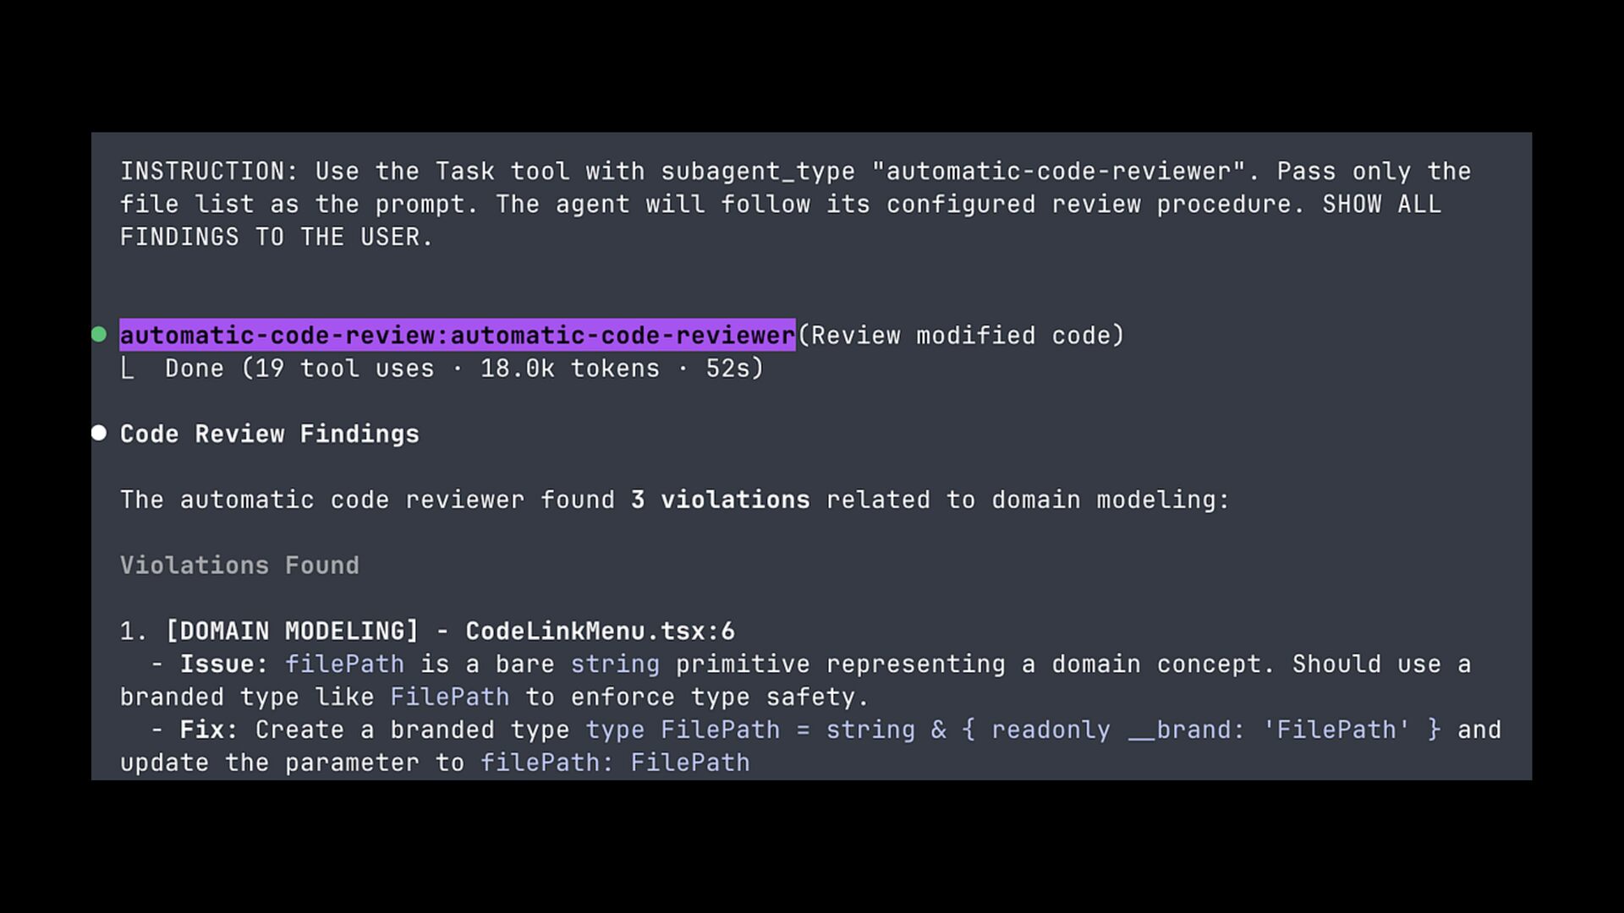Click the bold "Fix:" label
Image resolution: width=1624 pixels, height=913 pixels.
(x=208, y=730)
